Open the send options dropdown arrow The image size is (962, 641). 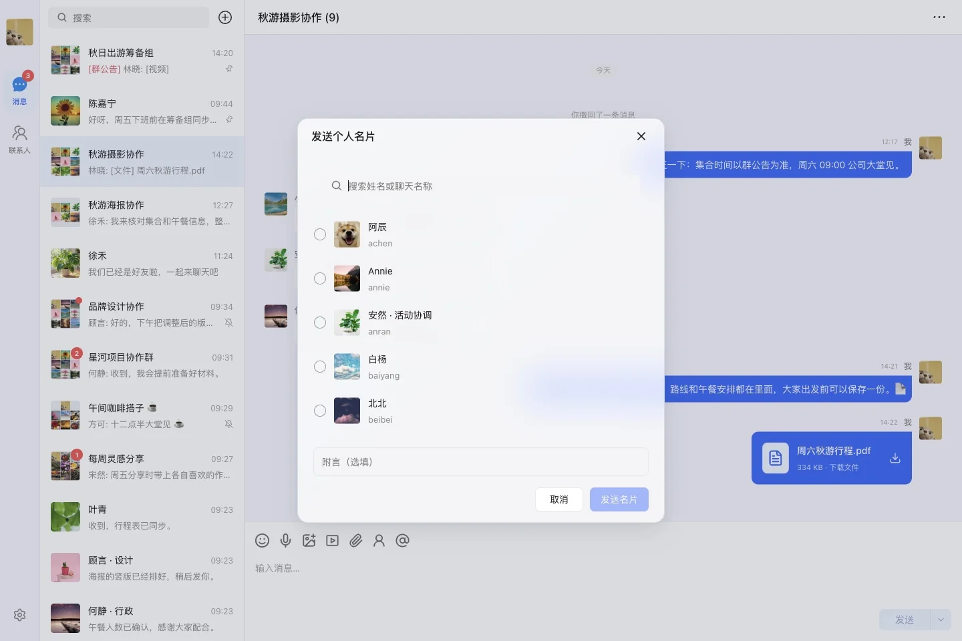[x=941, y=620]
